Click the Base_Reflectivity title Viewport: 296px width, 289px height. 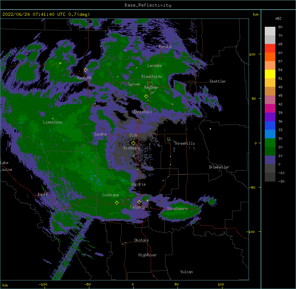click(148, 5)
